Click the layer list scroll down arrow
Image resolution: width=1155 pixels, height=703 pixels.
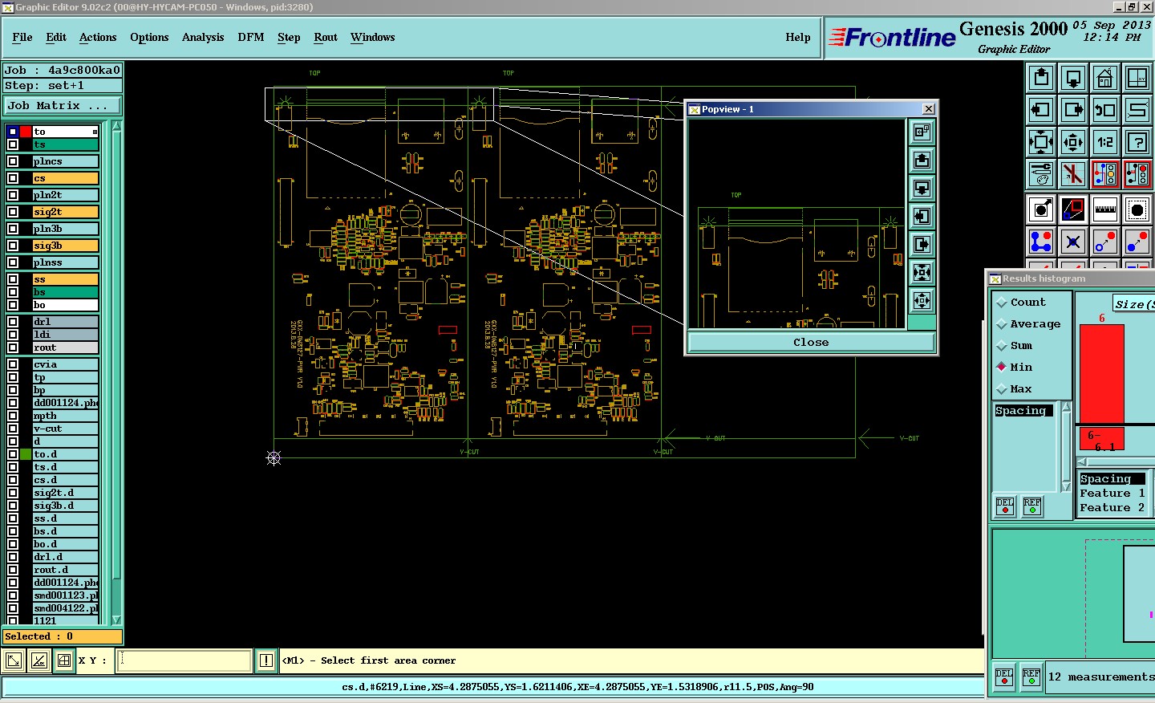click(117, 620)
